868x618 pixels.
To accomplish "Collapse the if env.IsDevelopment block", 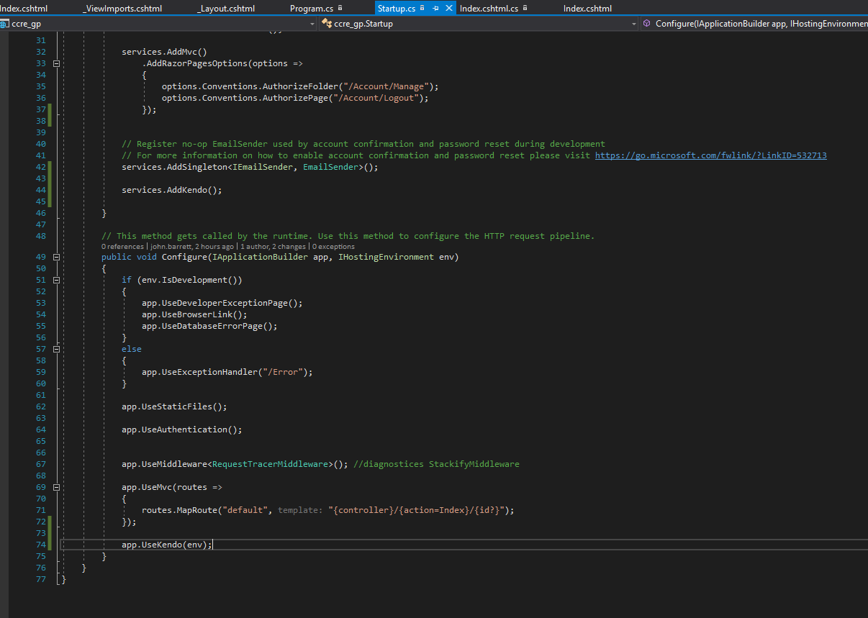I will tap(56, 280).
